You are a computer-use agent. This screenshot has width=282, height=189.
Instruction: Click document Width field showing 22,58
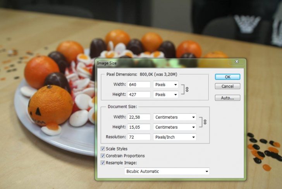point(139,117)
